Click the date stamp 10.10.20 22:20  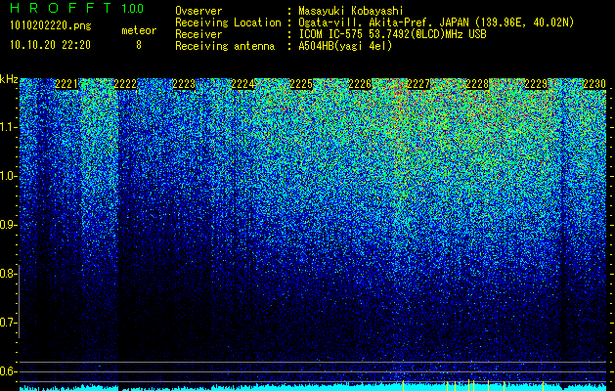click(x=50, y=45)
